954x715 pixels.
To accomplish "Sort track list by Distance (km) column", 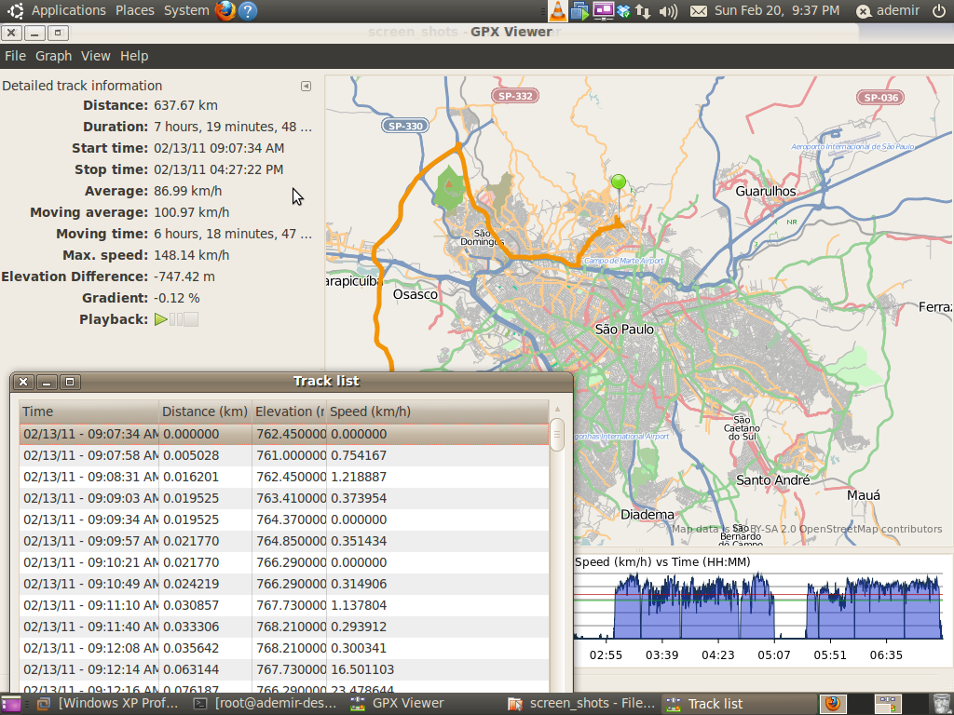I will (205, 411).
